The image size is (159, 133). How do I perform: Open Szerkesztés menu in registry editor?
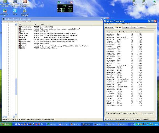(10, 22)
